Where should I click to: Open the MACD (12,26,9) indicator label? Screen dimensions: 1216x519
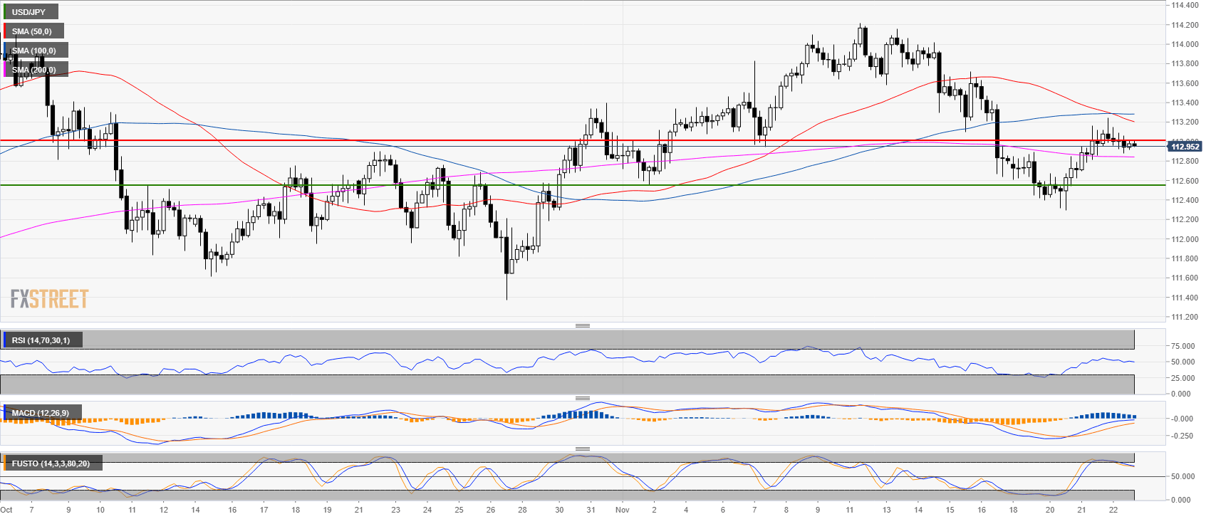(41, 413)
